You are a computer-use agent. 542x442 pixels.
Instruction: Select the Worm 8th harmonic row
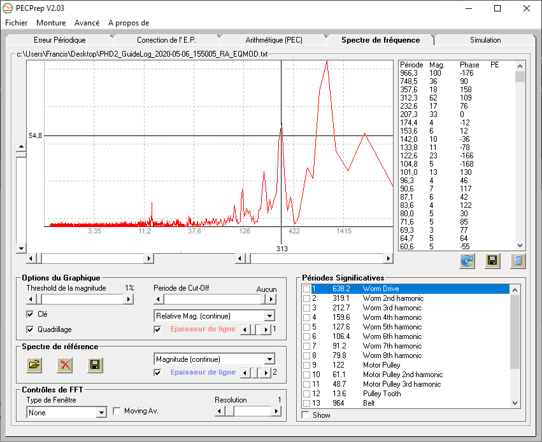pyautogui.click(x=406, y=356)
